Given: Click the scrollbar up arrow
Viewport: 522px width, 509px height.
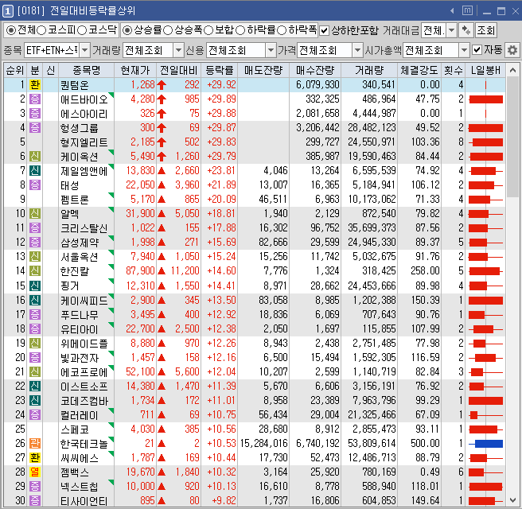Looking at the screenshot, I should [x=512, y=70].
